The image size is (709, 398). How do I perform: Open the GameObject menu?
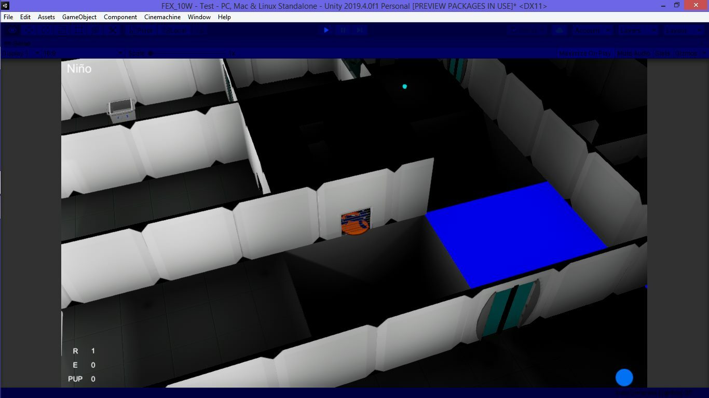[79, 17]
